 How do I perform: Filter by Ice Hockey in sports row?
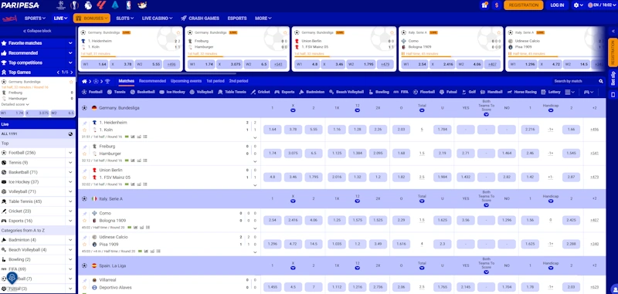coord(172,92)
